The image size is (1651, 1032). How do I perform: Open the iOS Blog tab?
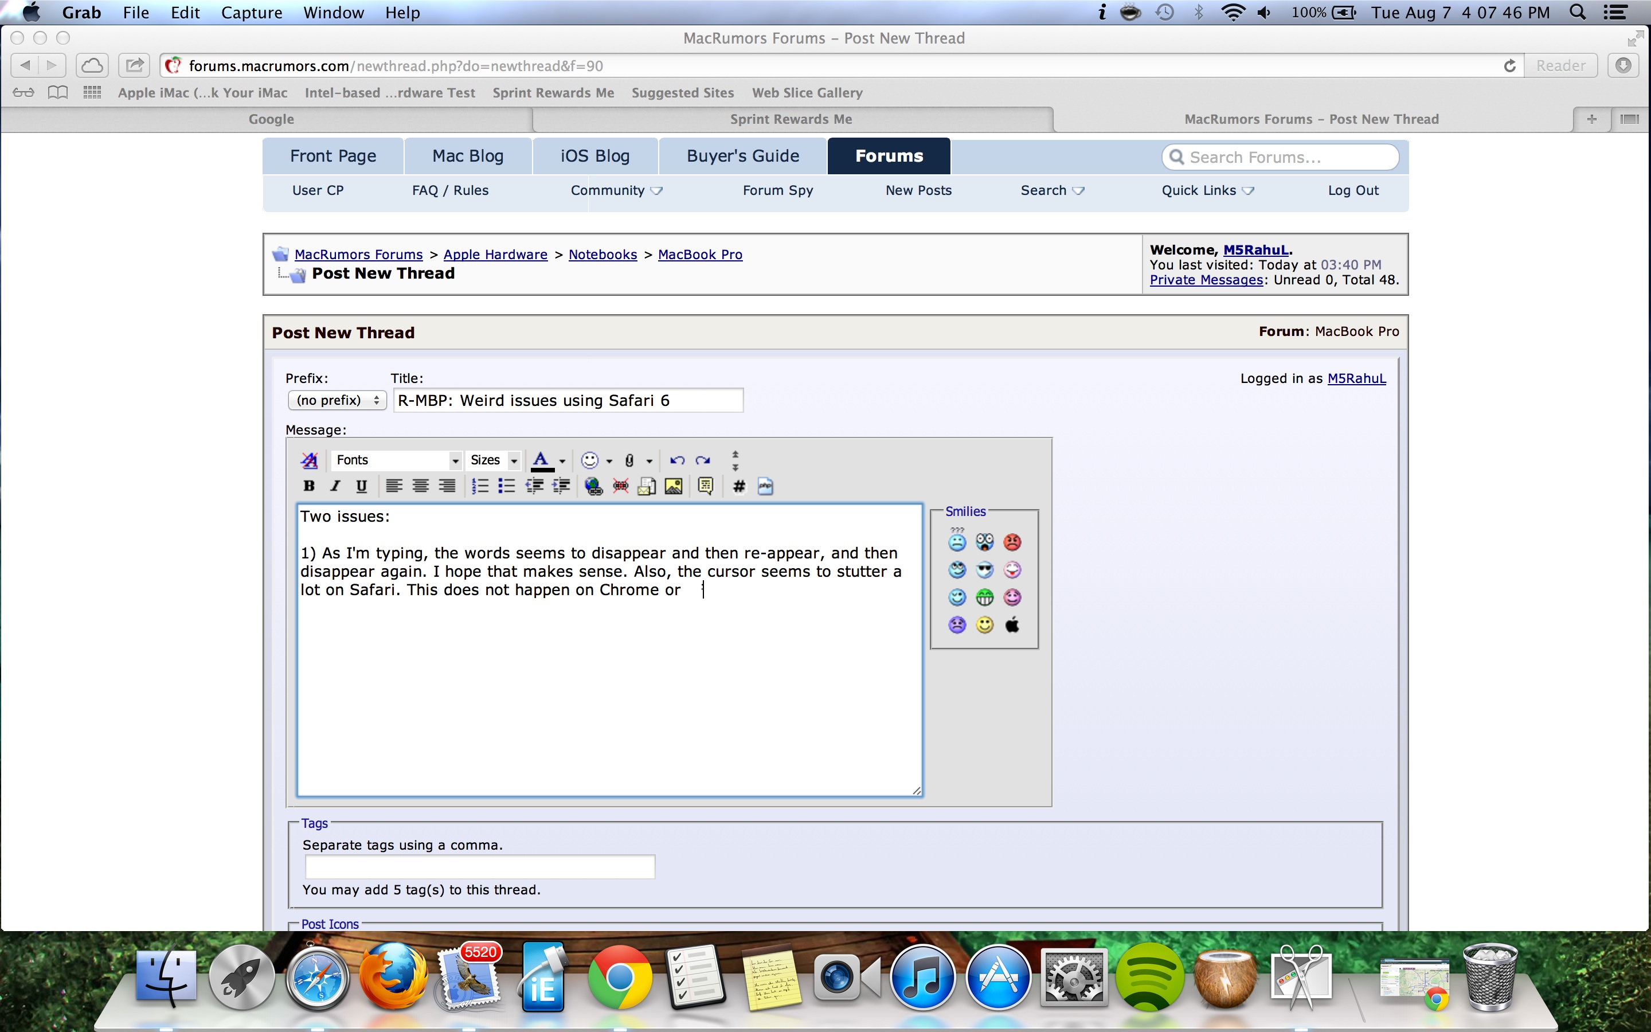click(595, 157)
